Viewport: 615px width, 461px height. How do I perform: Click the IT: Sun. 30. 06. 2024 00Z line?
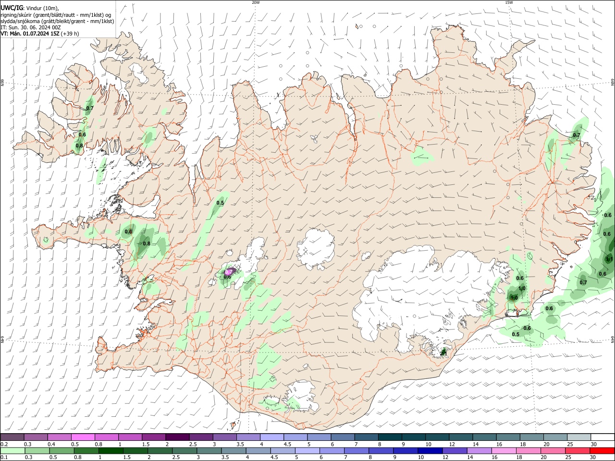[31, 27]
